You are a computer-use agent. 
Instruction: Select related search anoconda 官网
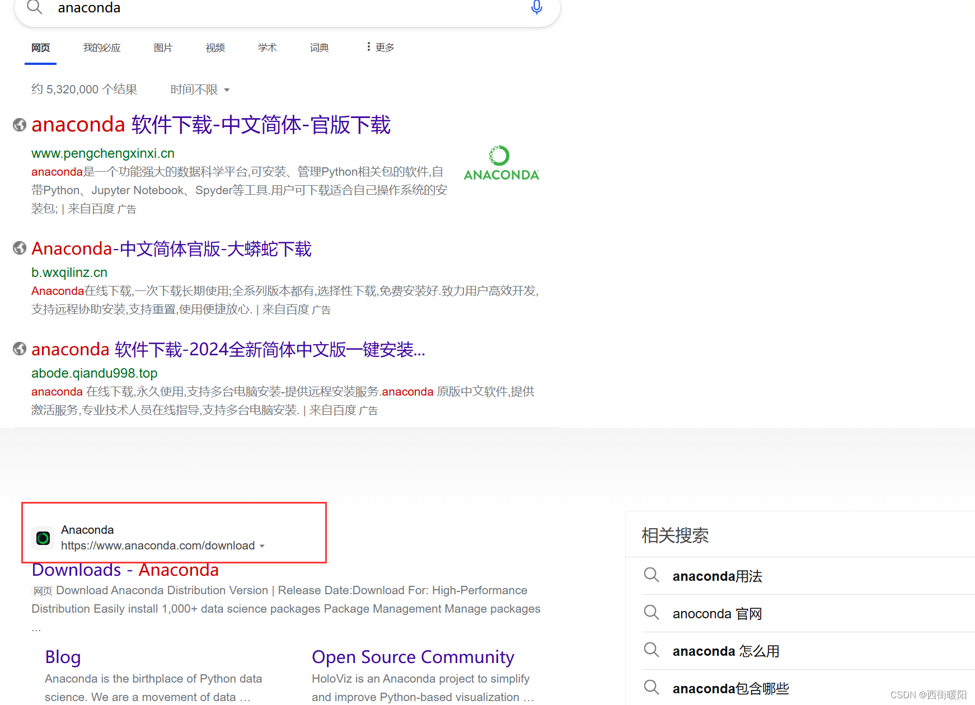[x=718, y=614]
